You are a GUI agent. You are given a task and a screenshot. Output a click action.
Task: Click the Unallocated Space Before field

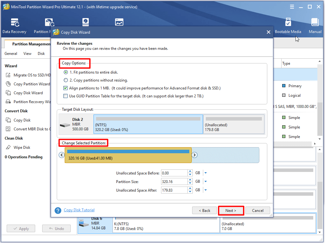(174, 173)
